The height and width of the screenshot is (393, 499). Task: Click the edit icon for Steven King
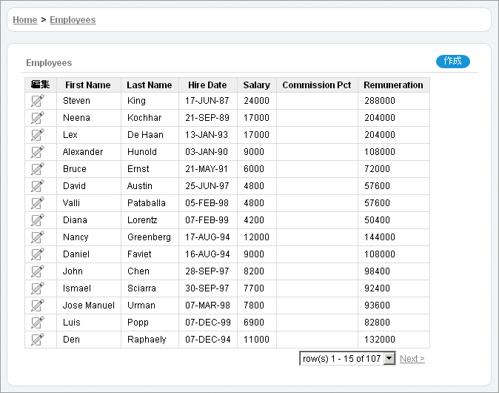38,101
